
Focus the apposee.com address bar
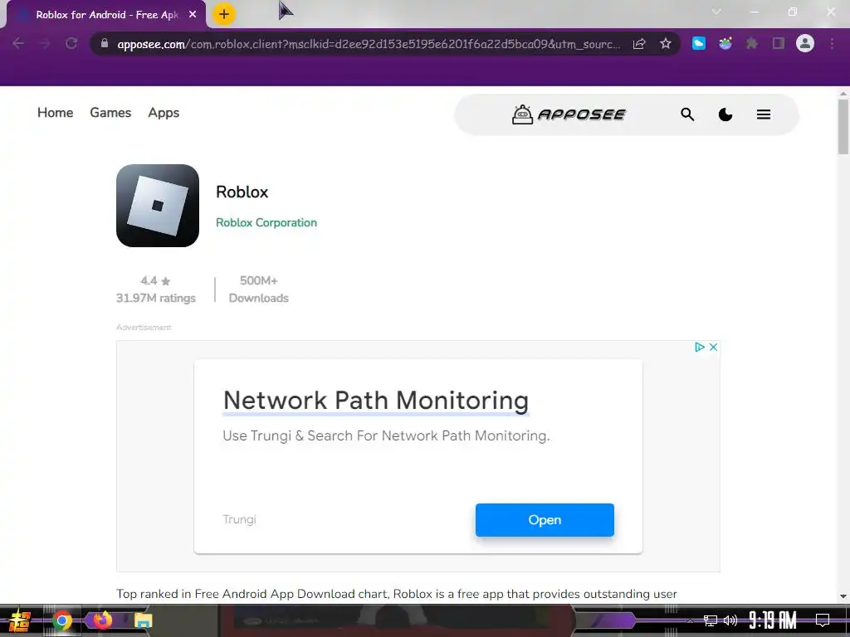369,44
